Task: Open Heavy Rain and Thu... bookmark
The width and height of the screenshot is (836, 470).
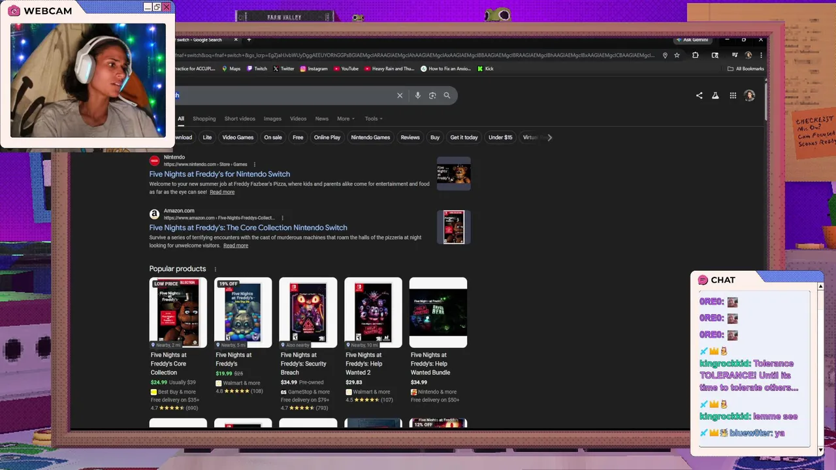Action: click(x=390, y=69)
